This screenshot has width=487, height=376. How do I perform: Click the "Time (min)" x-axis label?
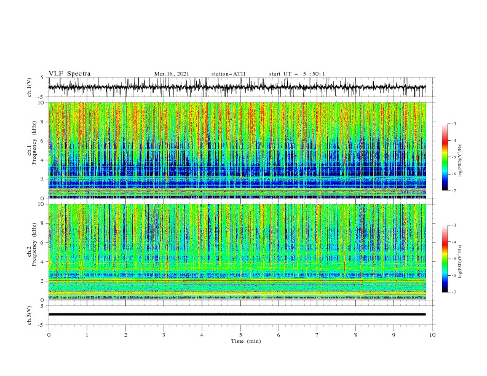tap(246, 341)
